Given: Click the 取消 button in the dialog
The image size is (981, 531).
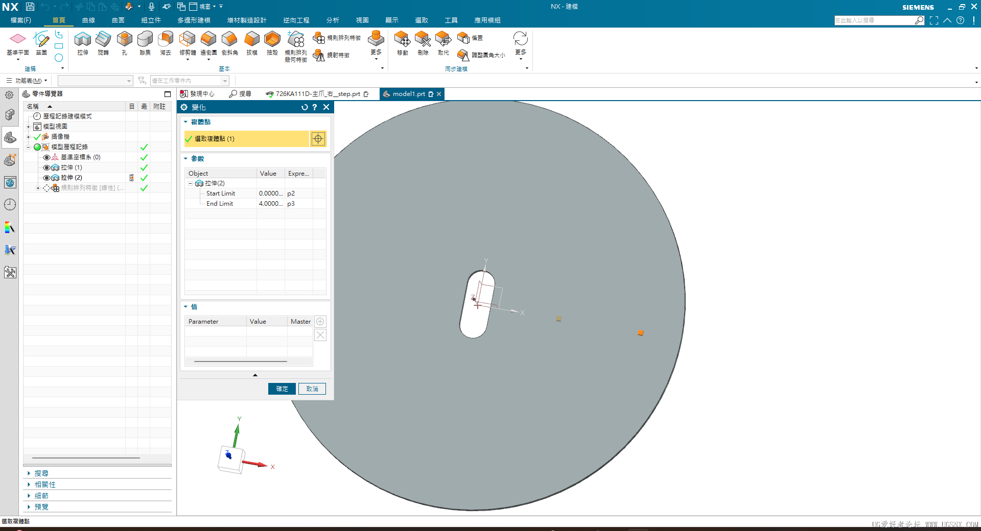Looking at the screenshot, I should click(312, 389).
